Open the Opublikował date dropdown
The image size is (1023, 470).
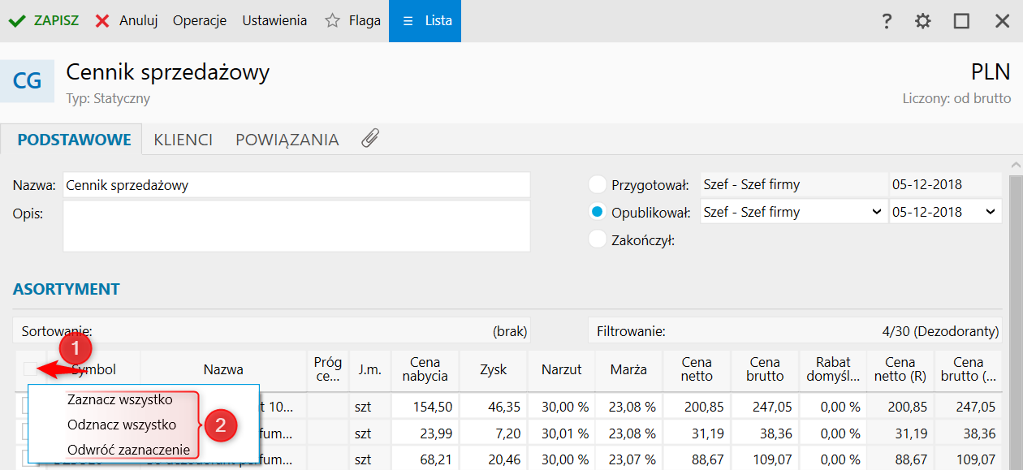(x=990, y=212)
